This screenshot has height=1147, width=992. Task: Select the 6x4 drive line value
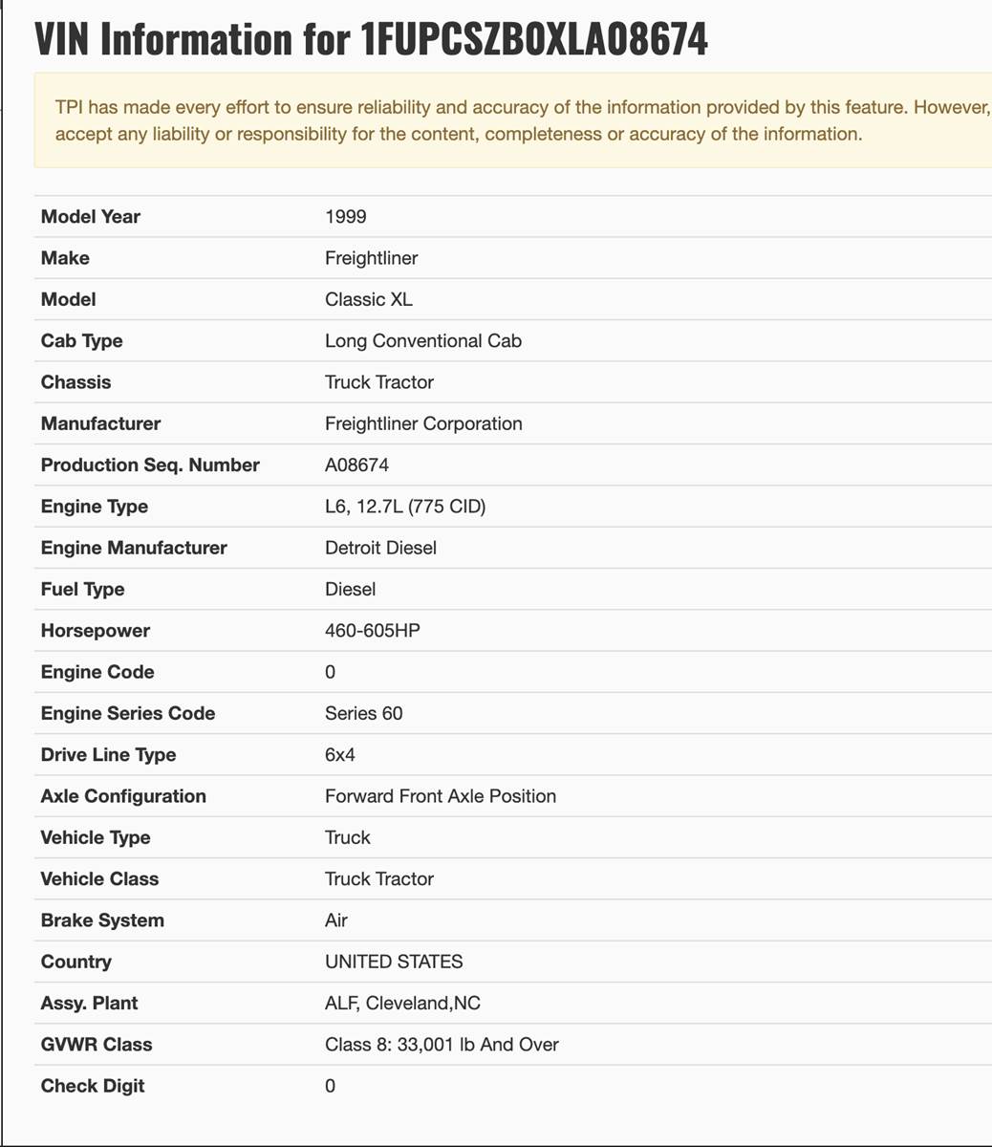[x=340, y=755]
